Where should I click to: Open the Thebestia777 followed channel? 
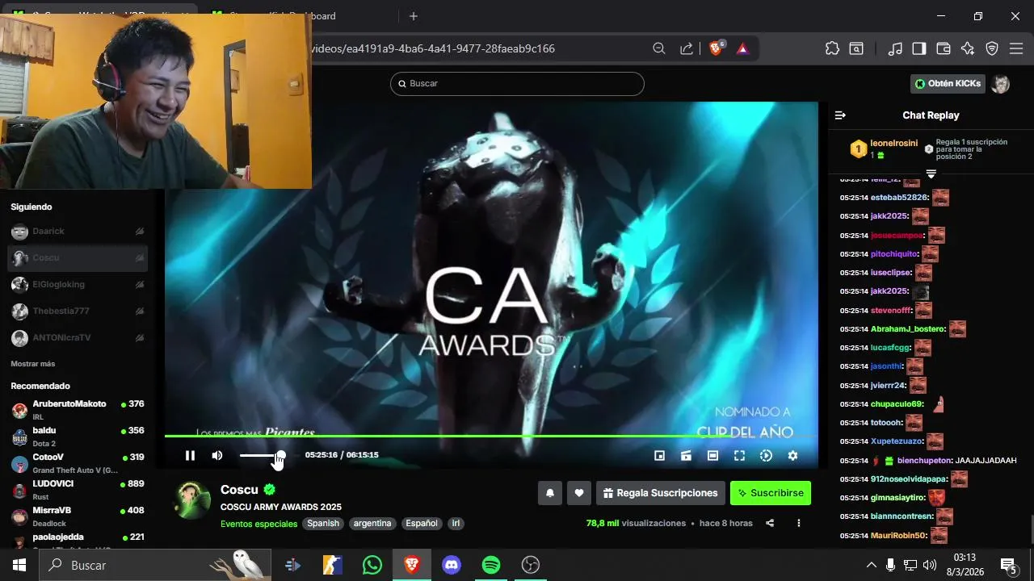[x=78, y=311]
